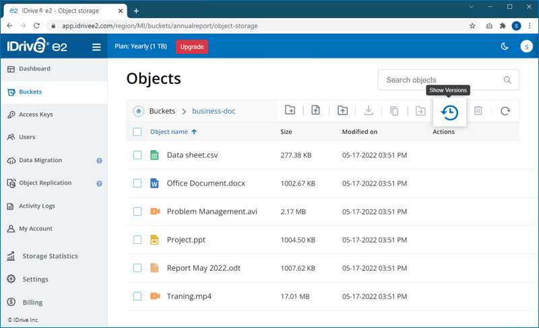Screen dimensions: 539x328
Task: Click the Refresh objects icon
Action: [x=505, y=111]
